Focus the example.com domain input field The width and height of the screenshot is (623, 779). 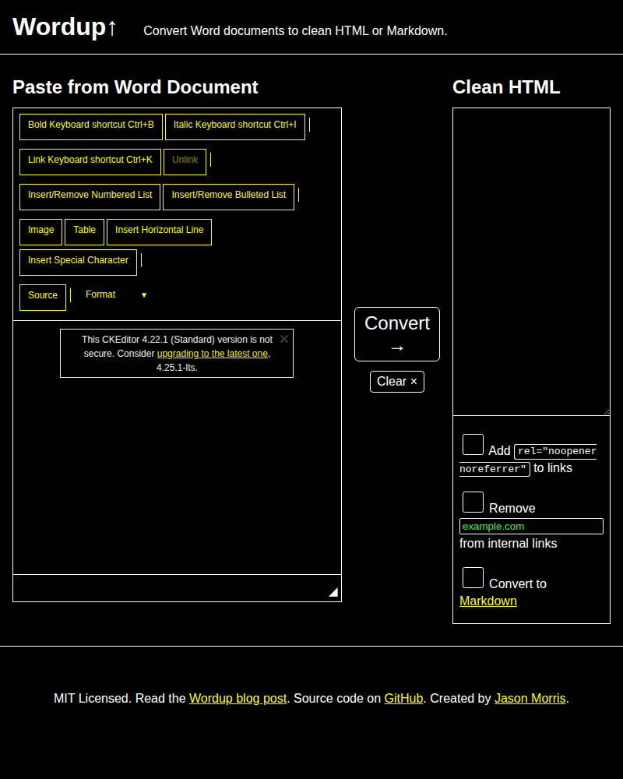531,527
